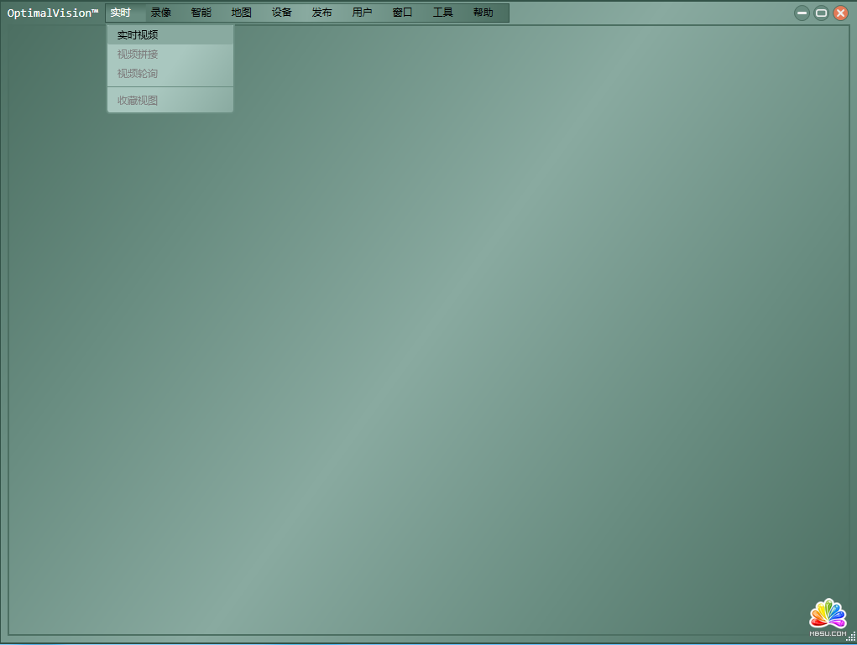857x645 pixels.
Task: Open the 帮助 menu
Action: (483, 13)
